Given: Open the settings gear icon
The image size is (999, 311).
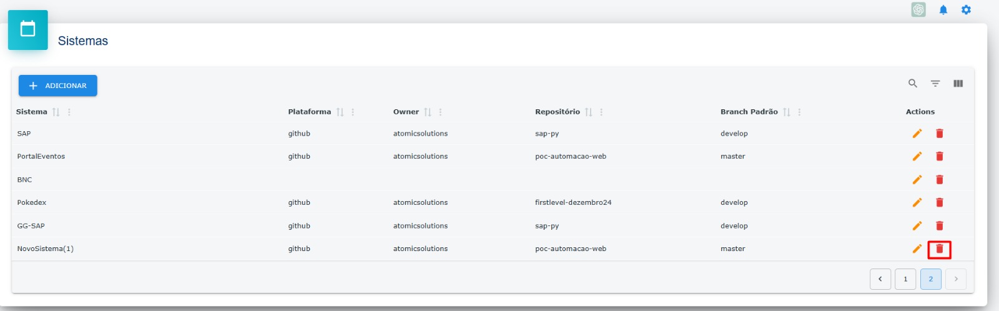Looking at the screenshot, I should pos(966,9).
